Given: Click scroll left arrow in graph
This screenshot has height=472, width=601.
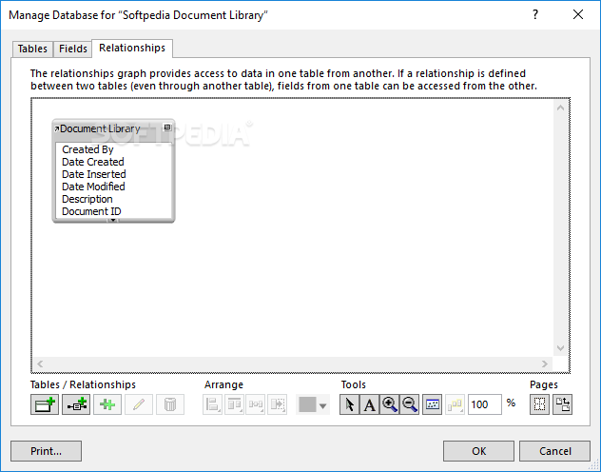Looking at the screenshot, I should coord(40,364).
